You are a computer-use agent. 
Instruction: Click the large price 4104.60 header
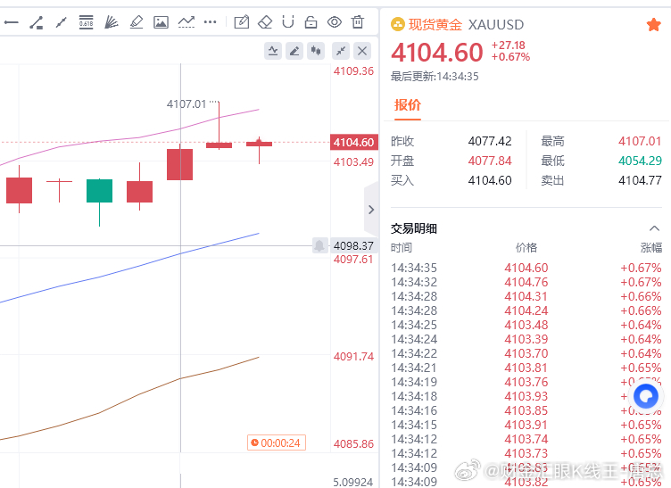(437, 53)
